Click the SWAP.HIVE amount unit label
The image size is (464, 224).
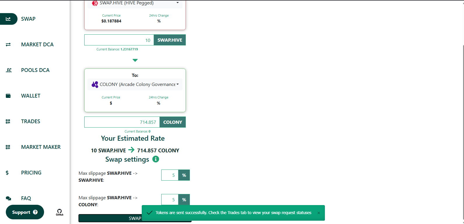(170, 40)
